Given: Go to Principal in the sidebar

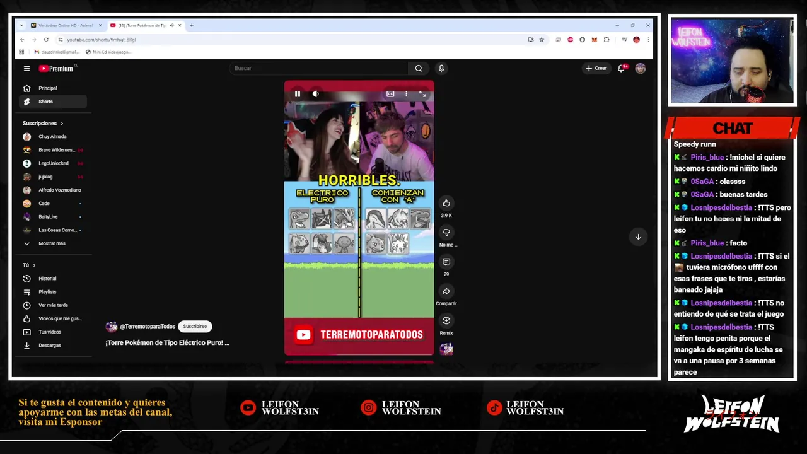Looking at the screenshot, I should pos(52,88).
